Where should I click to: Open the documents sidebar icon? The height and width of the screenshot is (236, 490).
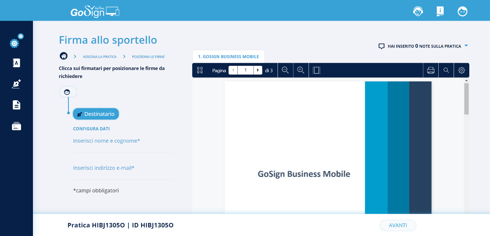pos(16,105)
